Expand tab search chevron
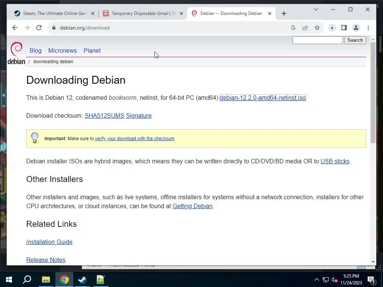This screenshot has width=383, height=287. tap(316, 9)
